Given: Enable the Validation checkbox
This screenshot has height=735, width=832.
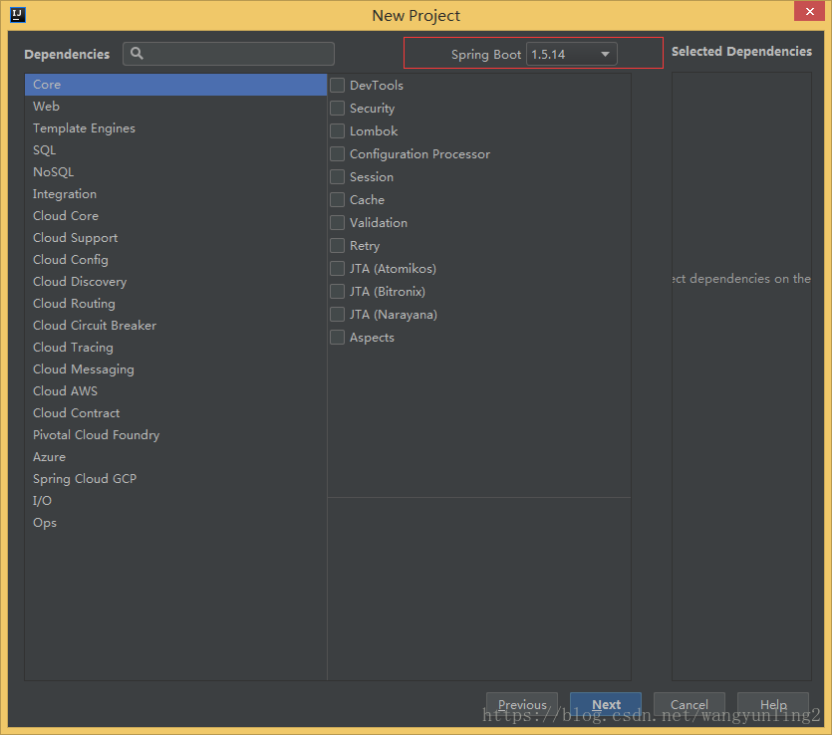Looking at the screenshot, I should tap(337, 222).
